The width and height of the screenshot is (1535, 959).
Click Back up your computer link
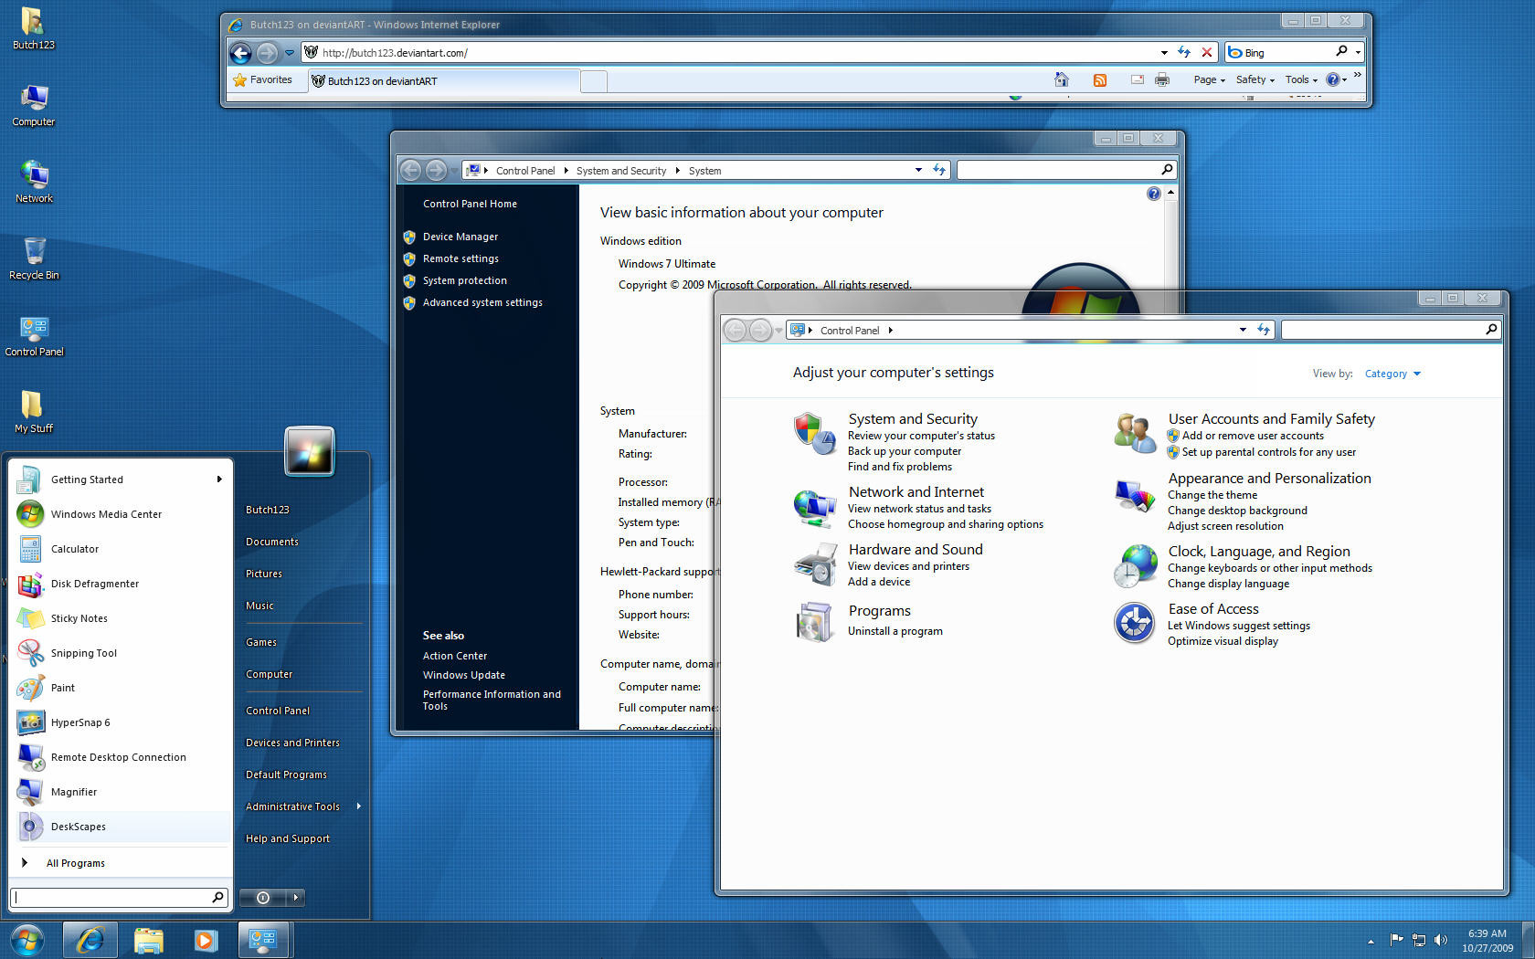point(904,451)
